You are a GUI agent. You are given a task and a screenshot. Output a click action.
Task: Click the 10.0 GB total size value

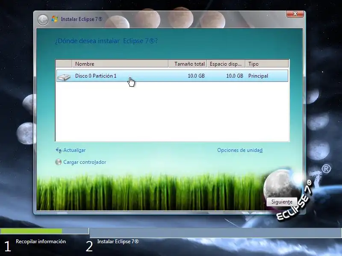click(x=196, y=76)
